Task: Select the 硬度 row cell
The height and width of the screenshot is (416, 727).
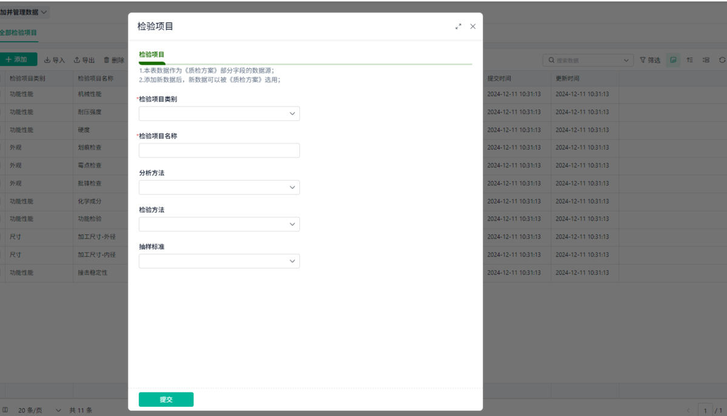Action: tap(84, 130)
